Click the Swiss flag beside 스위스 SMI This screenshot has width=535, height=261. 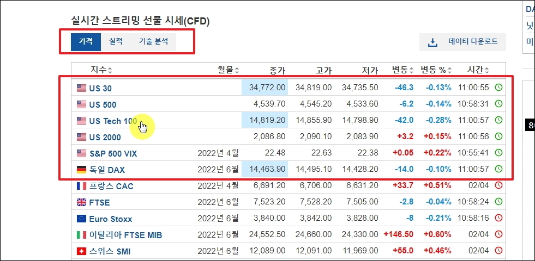[81, 251]
